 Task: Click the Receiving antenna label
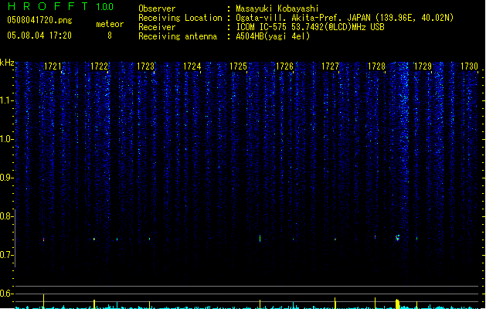[x=178, y=36]
